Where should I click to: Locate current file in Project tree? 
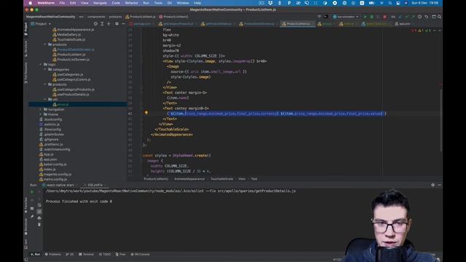tap(95, 24)
